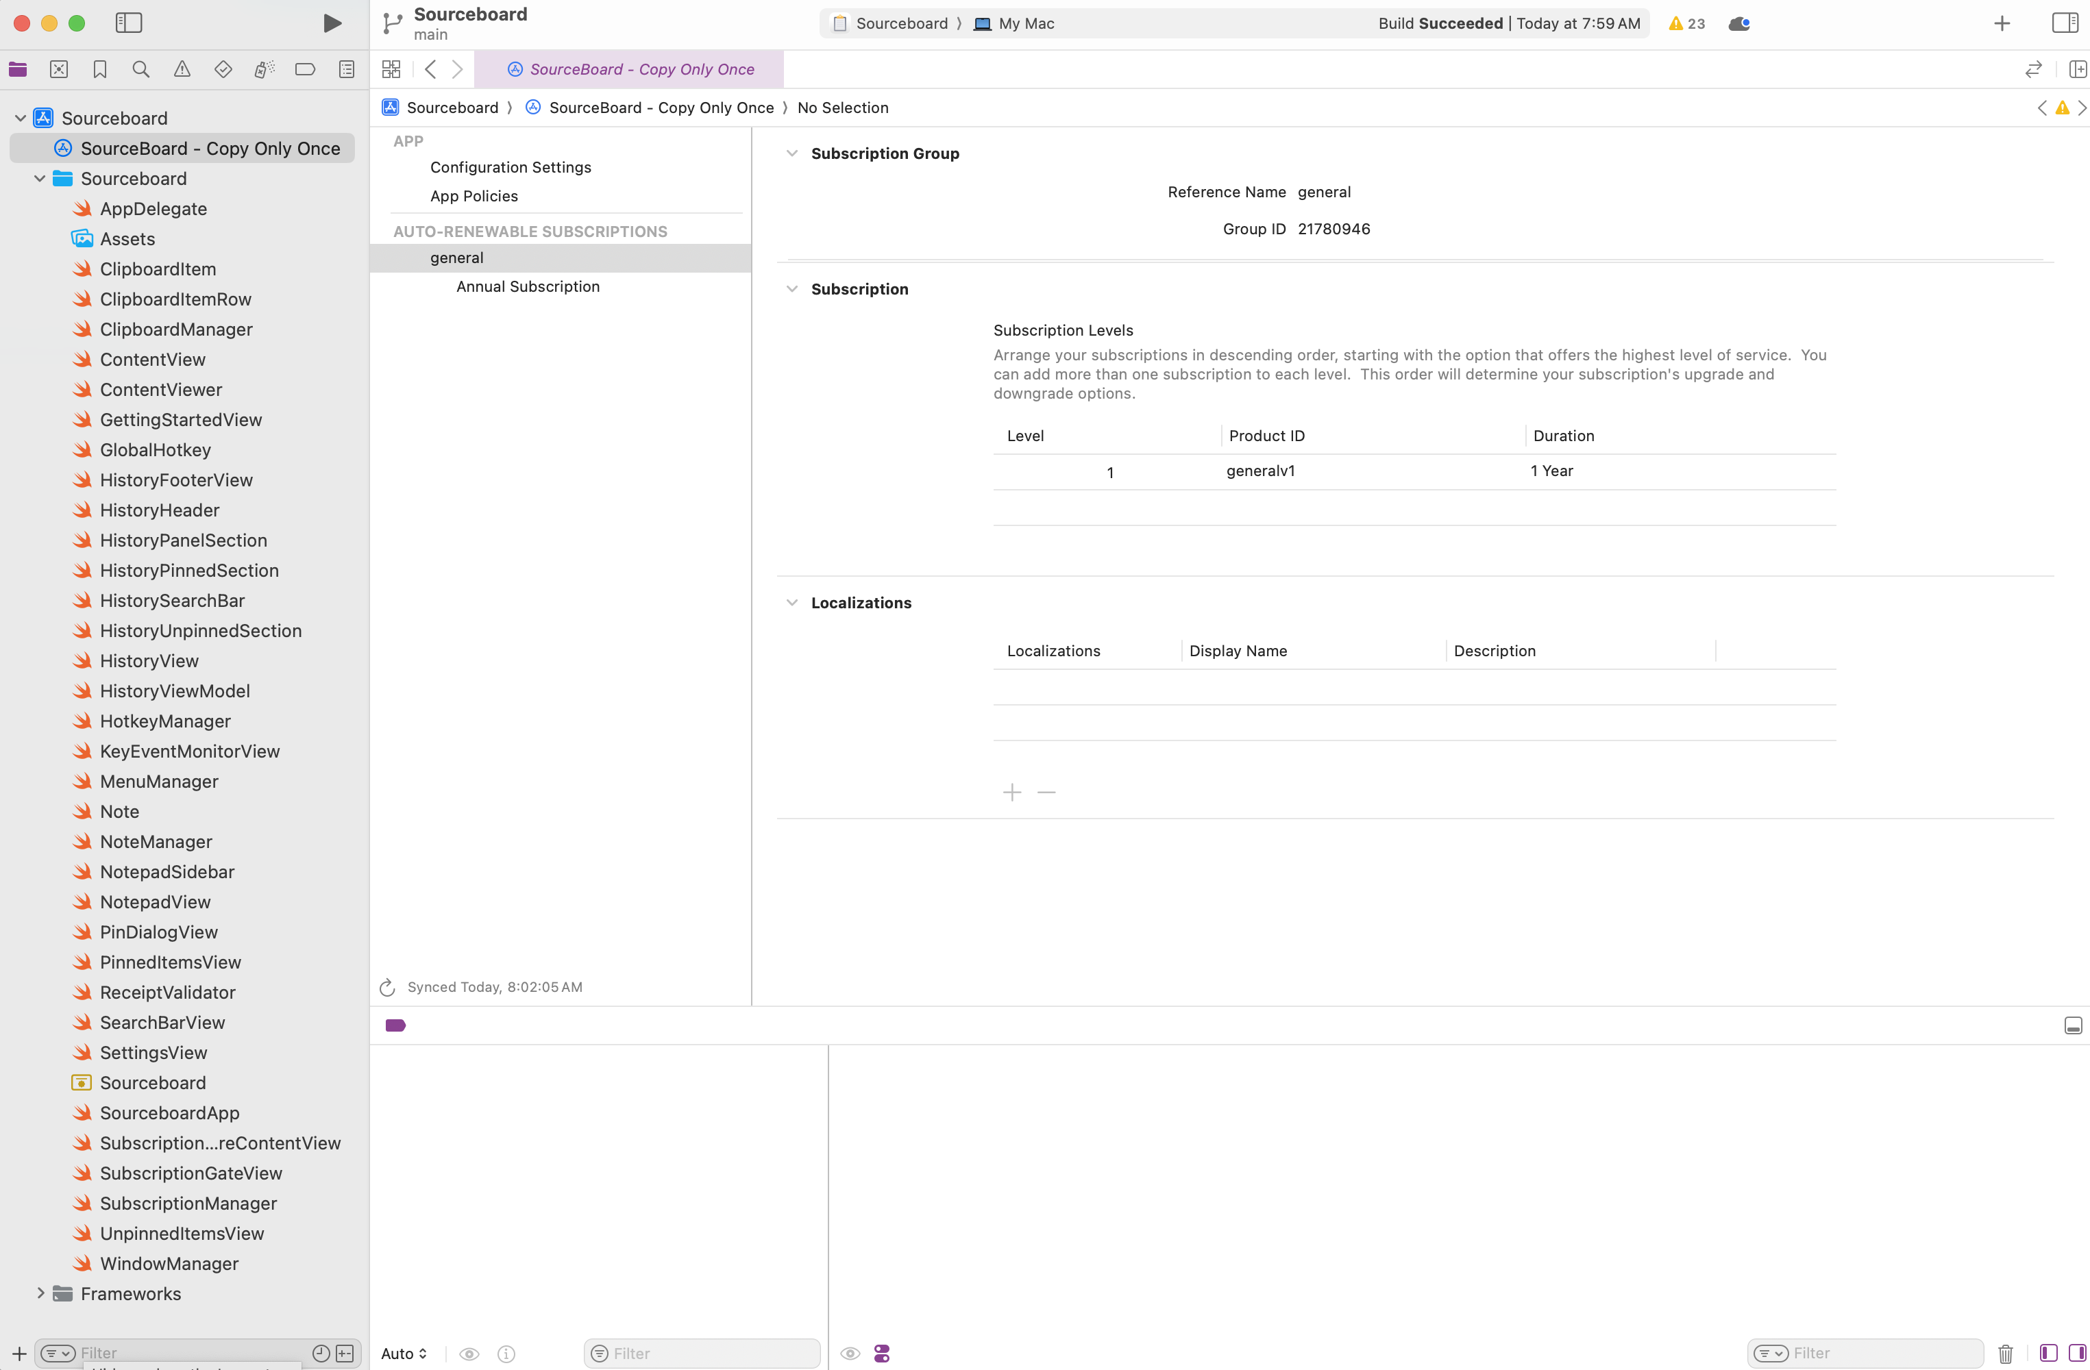Click the Xcode Cloud status icon
Image resolution: width=2090 pixels, height=1370 pixels.
[1738, 24]
